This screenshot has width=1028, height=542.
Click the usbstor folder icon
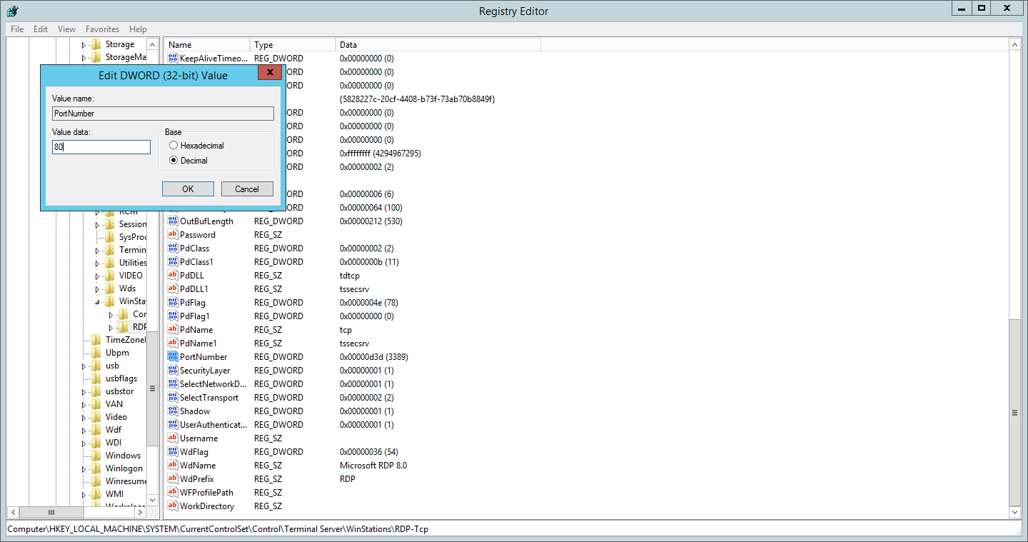point(96,391)
